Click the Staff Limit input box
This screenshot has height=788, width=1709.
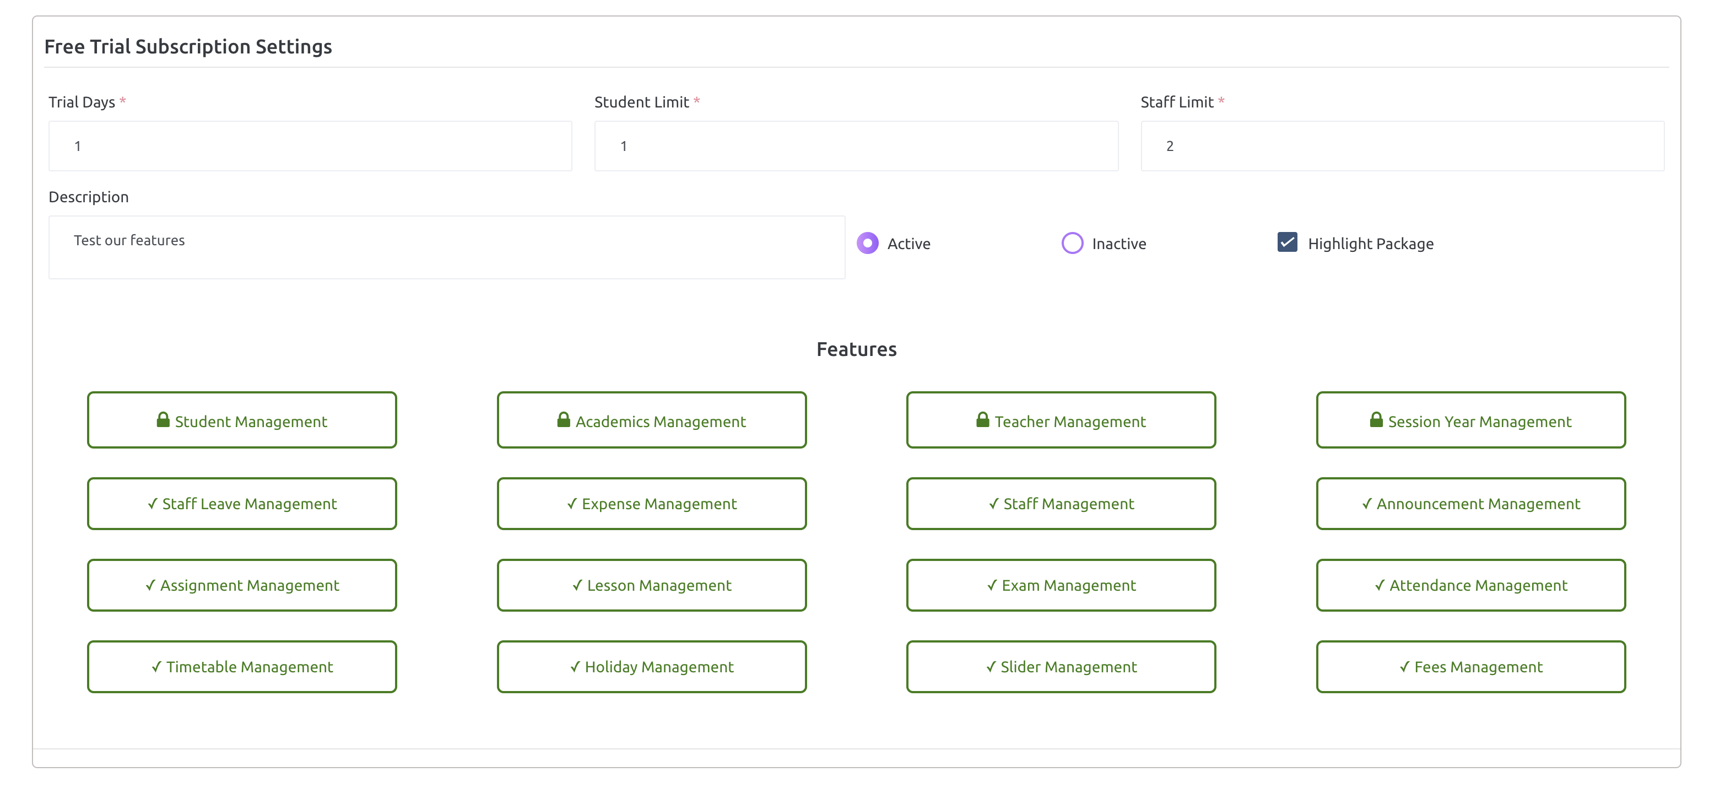pyautogui.click(x=1403, y=145)
